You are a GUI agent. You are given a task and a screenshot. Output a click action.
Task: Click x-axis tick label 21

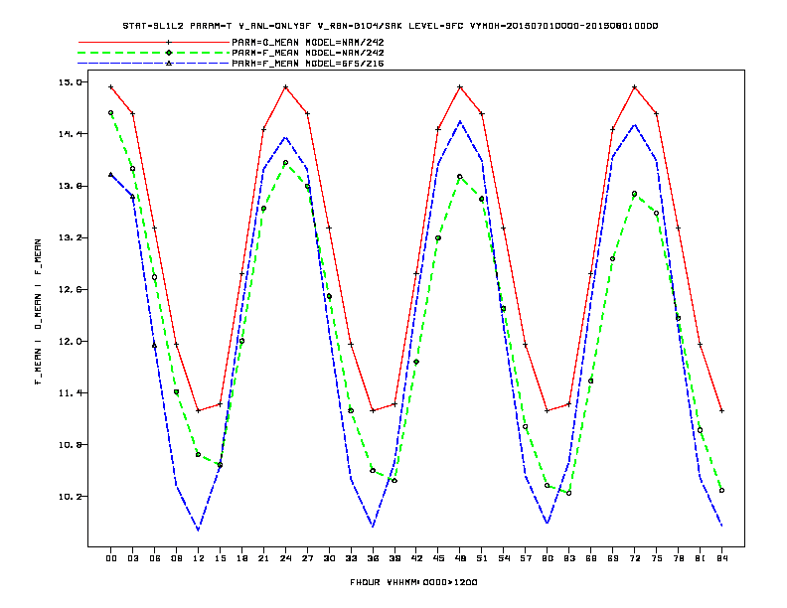pos(263,558)
